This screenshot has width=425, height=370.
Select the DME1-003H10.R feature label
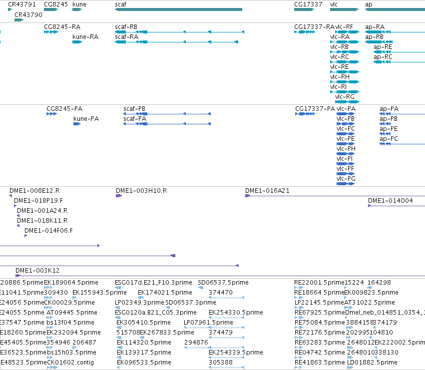coord(141,191)
